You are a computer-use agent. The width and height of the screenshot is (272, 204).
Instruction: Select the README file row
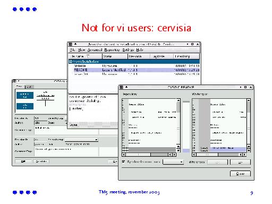point(137,70)
